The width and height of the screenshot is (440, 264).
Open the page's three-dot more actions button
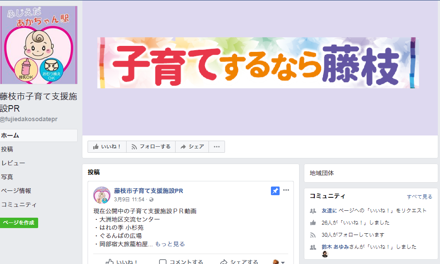click(x=217, y=147)
